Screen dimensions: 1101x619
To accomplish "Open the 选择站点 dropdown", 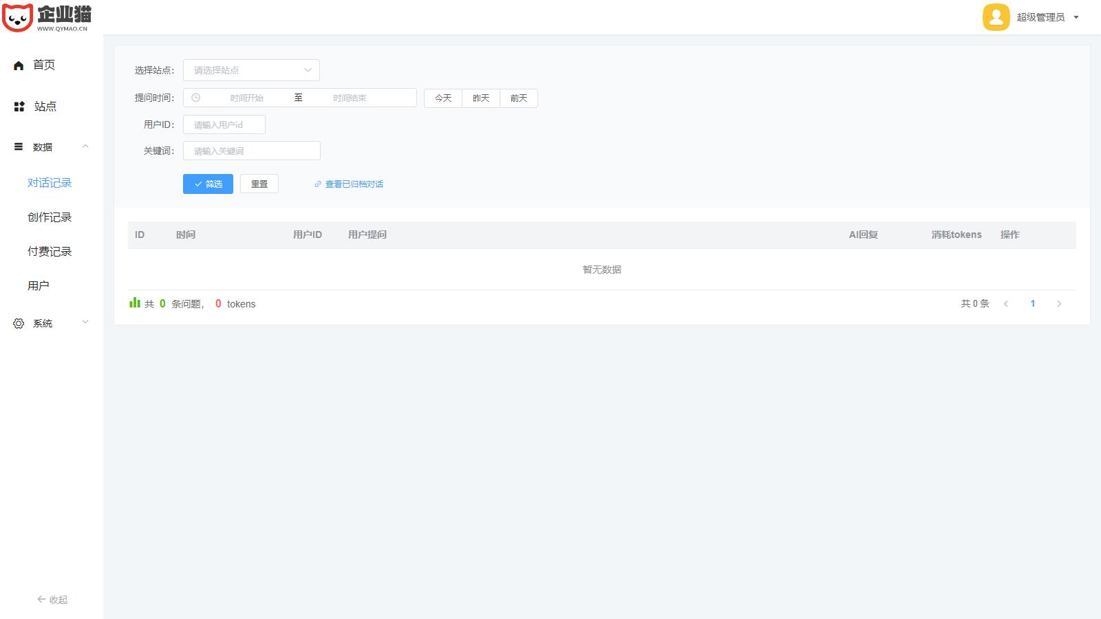I will 251,70.
